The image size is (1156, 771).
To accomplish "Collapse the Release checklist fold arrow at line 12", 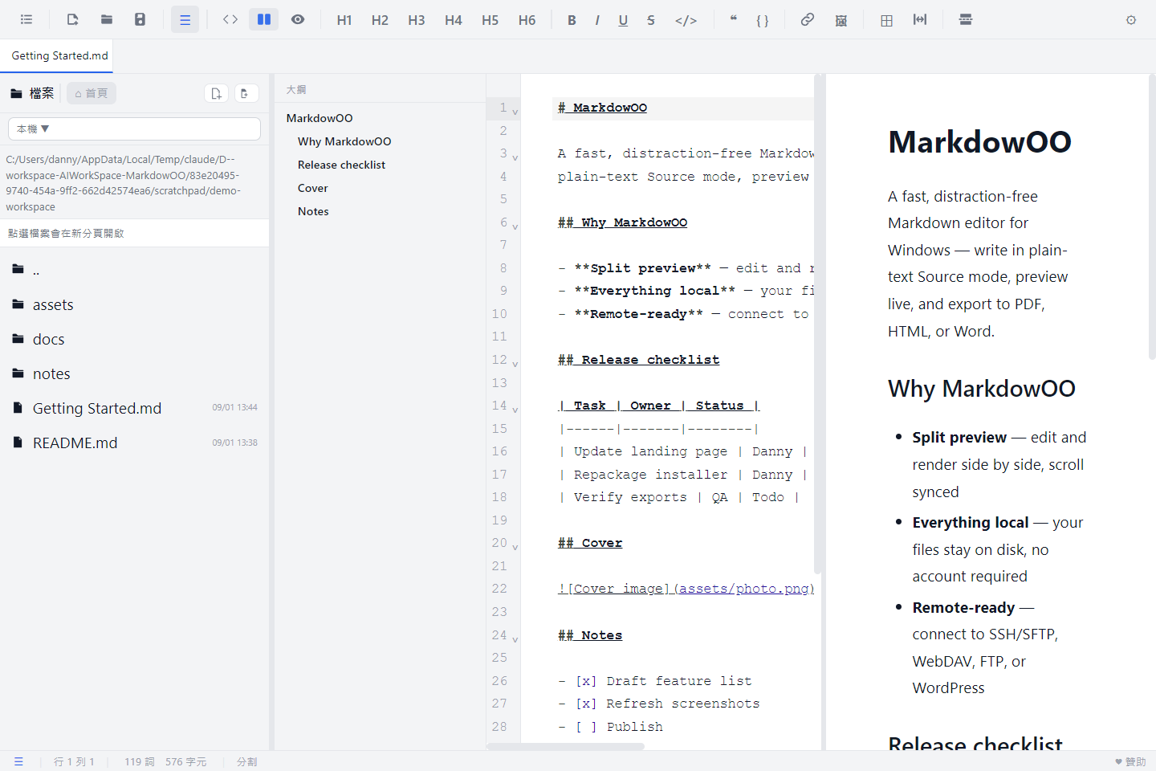I will click(x=515, y=364).
